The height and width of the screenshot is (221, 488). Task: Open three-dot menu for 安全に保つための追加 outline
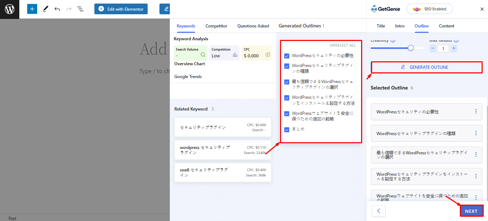[x=476, y=197]
